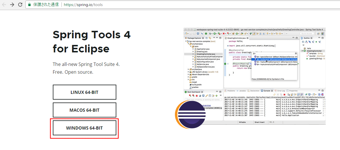Click the Eclipse logo badge
Screen dimensions: 340x150
pyautogui.click(x=190, y=115)
